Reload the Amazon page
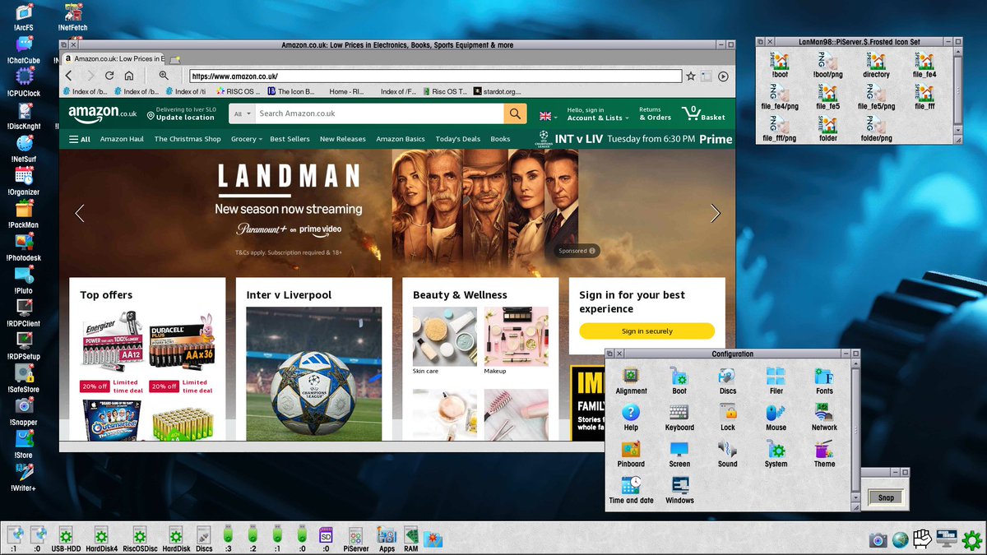Viewport: 987px width, 555px height. [x=109, y=76]
